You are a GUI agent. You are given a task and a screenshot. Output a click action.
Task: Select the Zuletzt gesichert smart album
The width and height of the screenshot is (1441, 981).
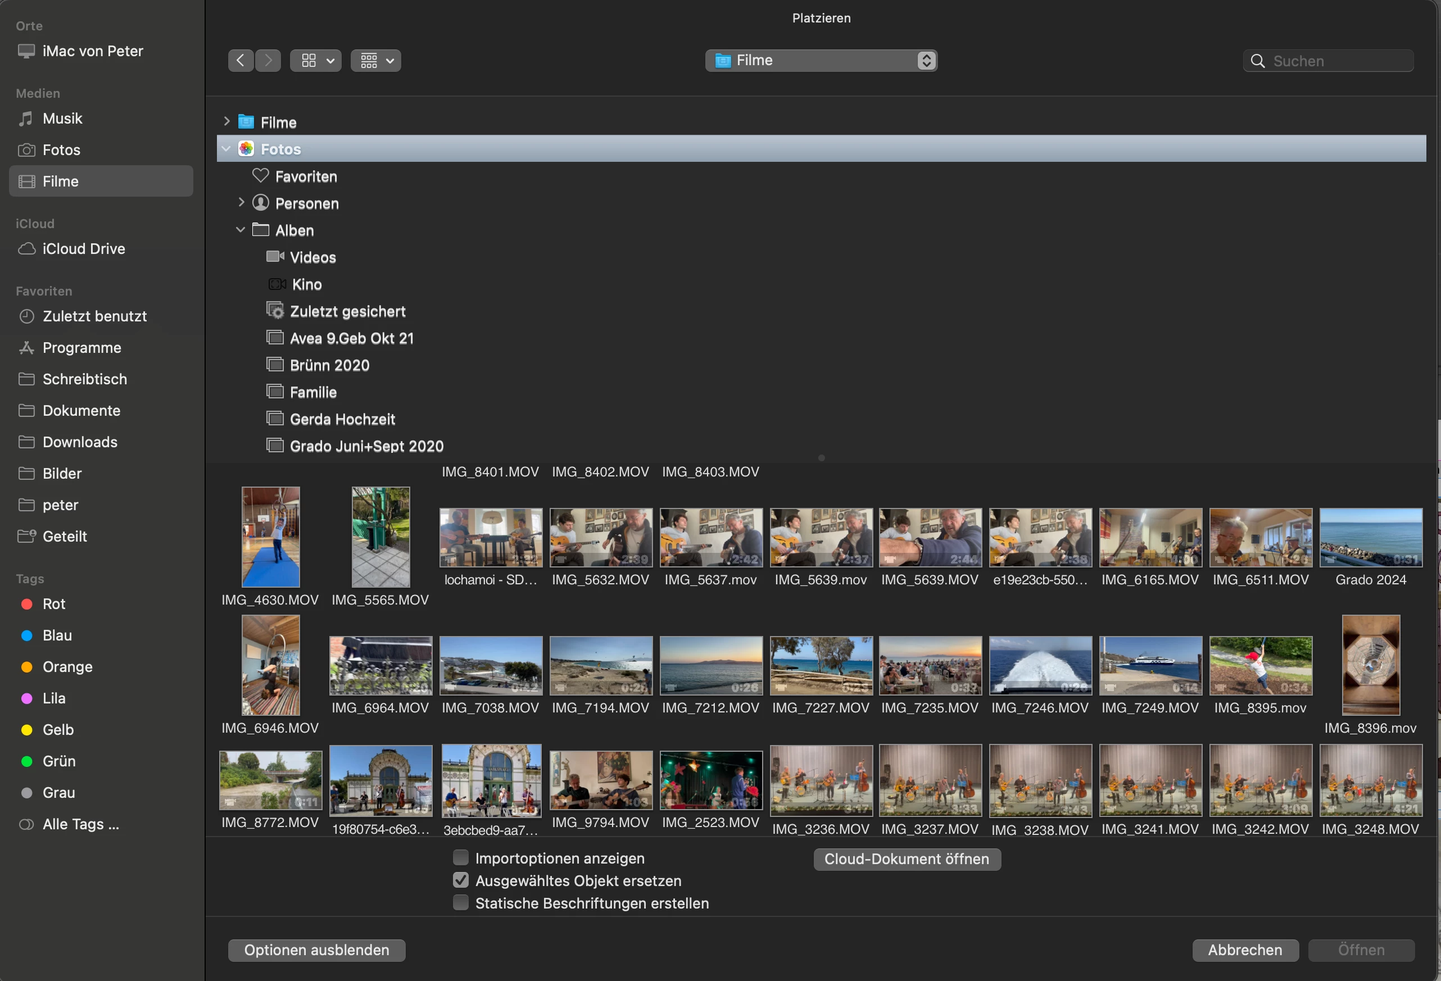pyautogui.click(x=347, y=311)
